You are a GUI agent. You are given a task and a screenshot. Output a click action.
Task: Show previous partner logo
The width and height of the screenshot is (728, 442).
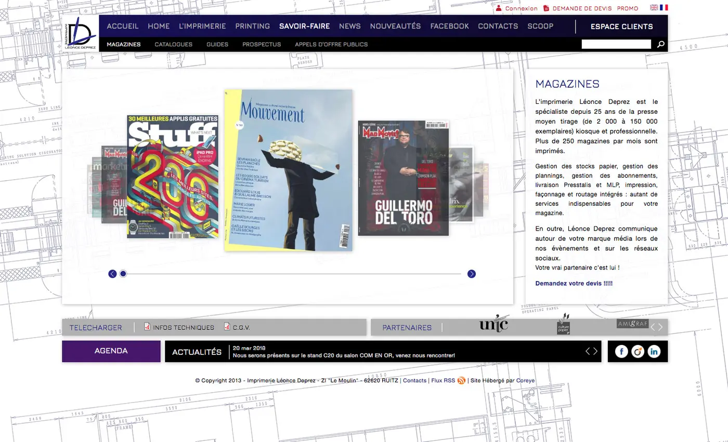[653, 327]
